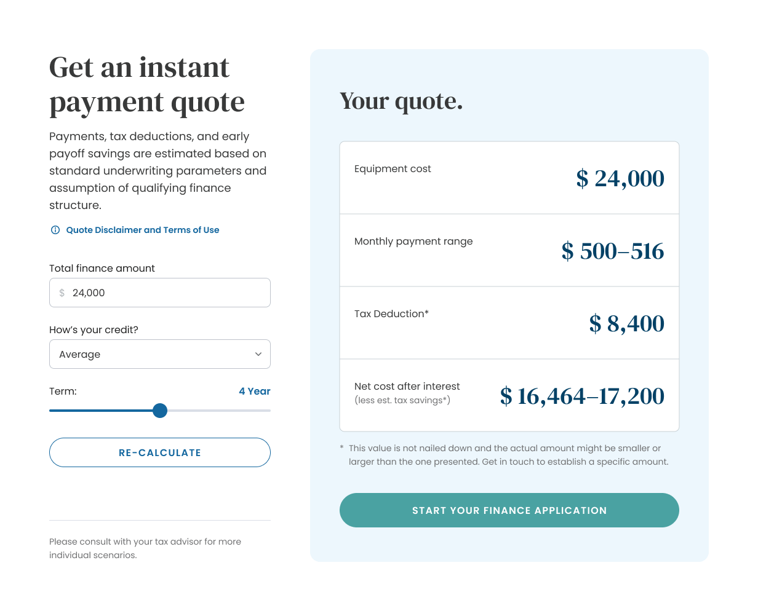Click the unfilled slider track right of the handle

[218, 411]
